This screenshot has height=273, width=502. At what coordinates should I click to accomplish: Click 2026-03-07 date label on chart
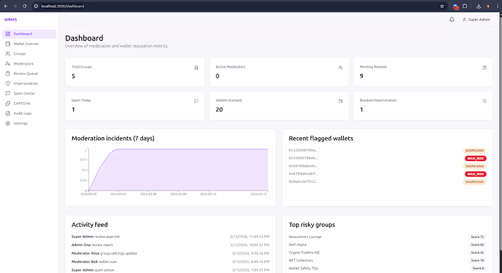click(x=119, y=194)
